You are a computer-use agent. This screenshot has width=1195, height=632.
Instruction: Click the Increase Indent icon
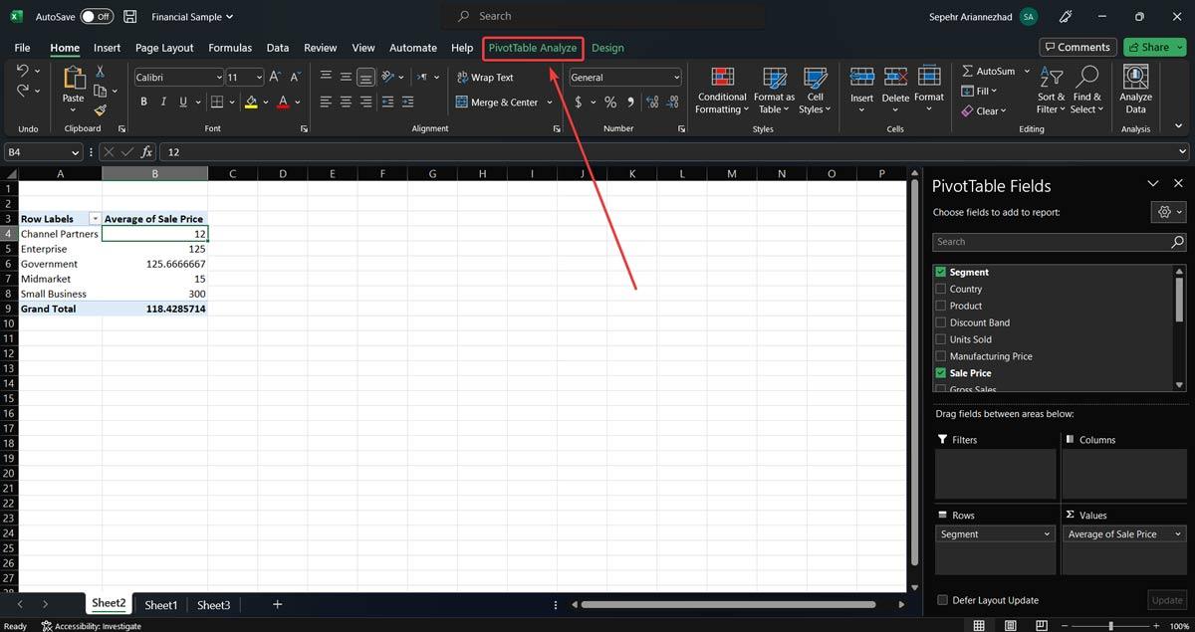click(x=409, y=102)
